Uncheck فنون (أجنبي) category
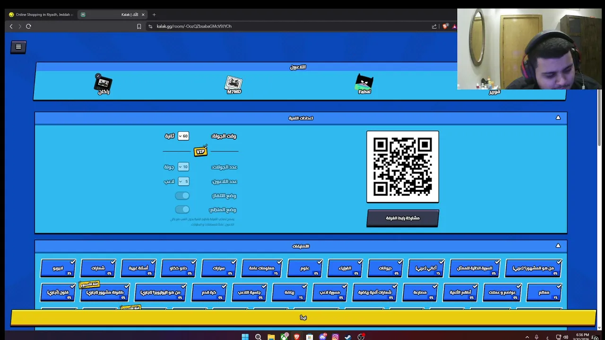This screenshot has width=605, height=340. [58, 292]
